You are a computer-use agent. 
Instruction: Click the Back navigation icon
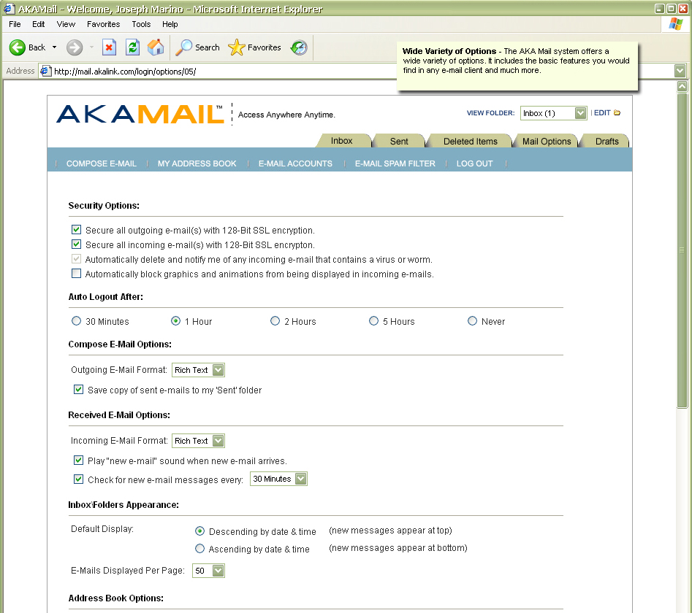[18, 47]
